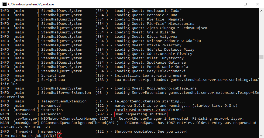Click the 'TeleportSendExtension starting...' log message
This screenshot has width=264, height=138.
click(x=150, y=101)
